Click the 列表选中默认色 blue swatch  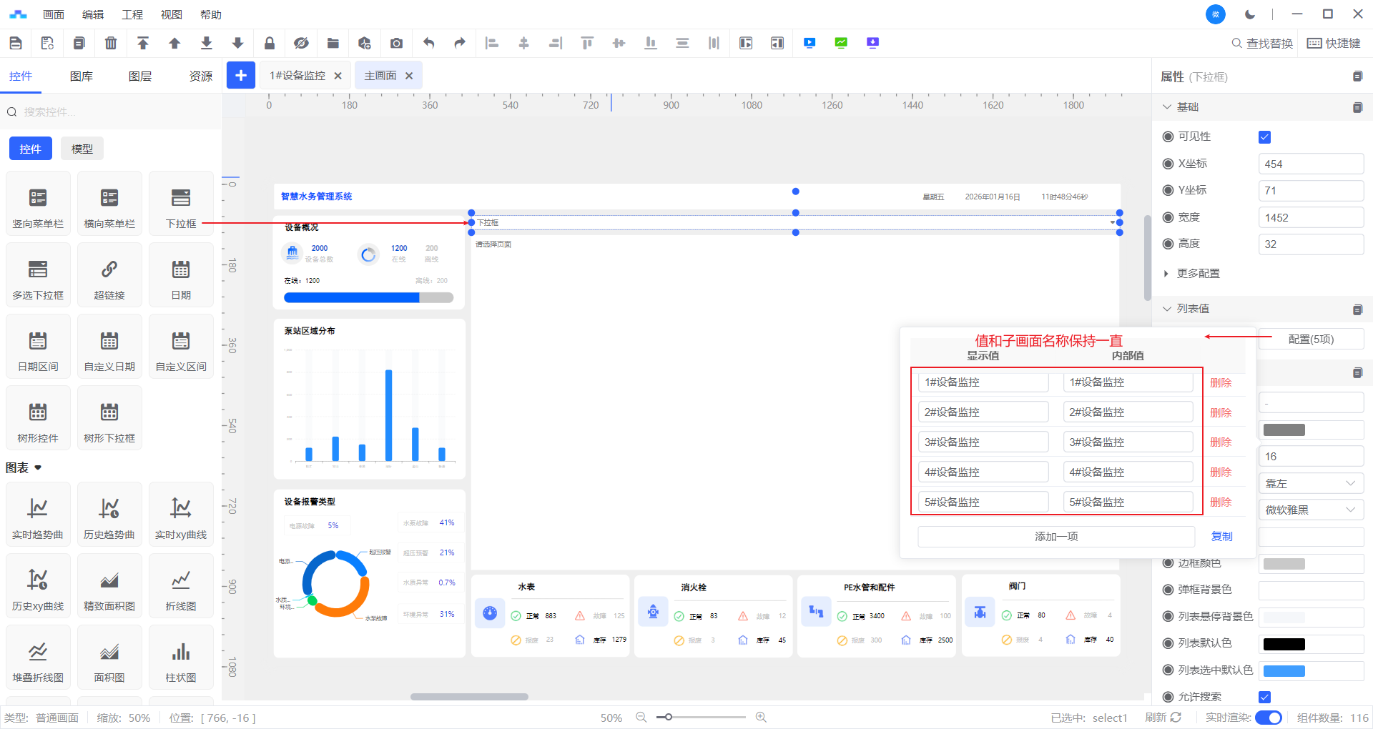pyautogui.click(x=1284, y=670)
